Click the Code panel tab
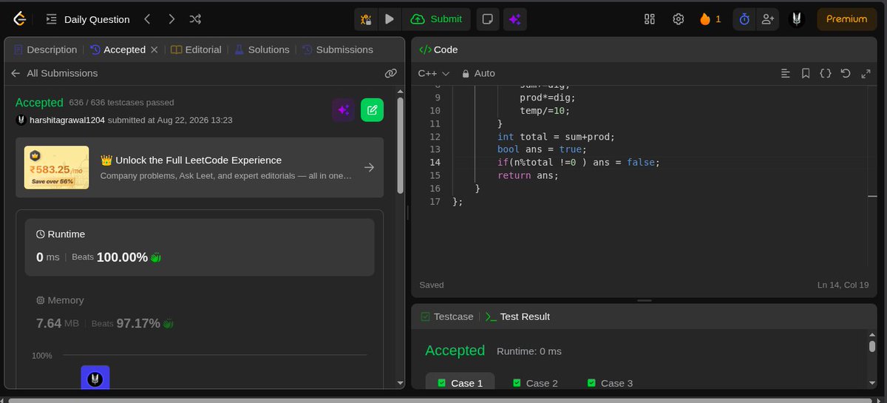 click(438, 50)
